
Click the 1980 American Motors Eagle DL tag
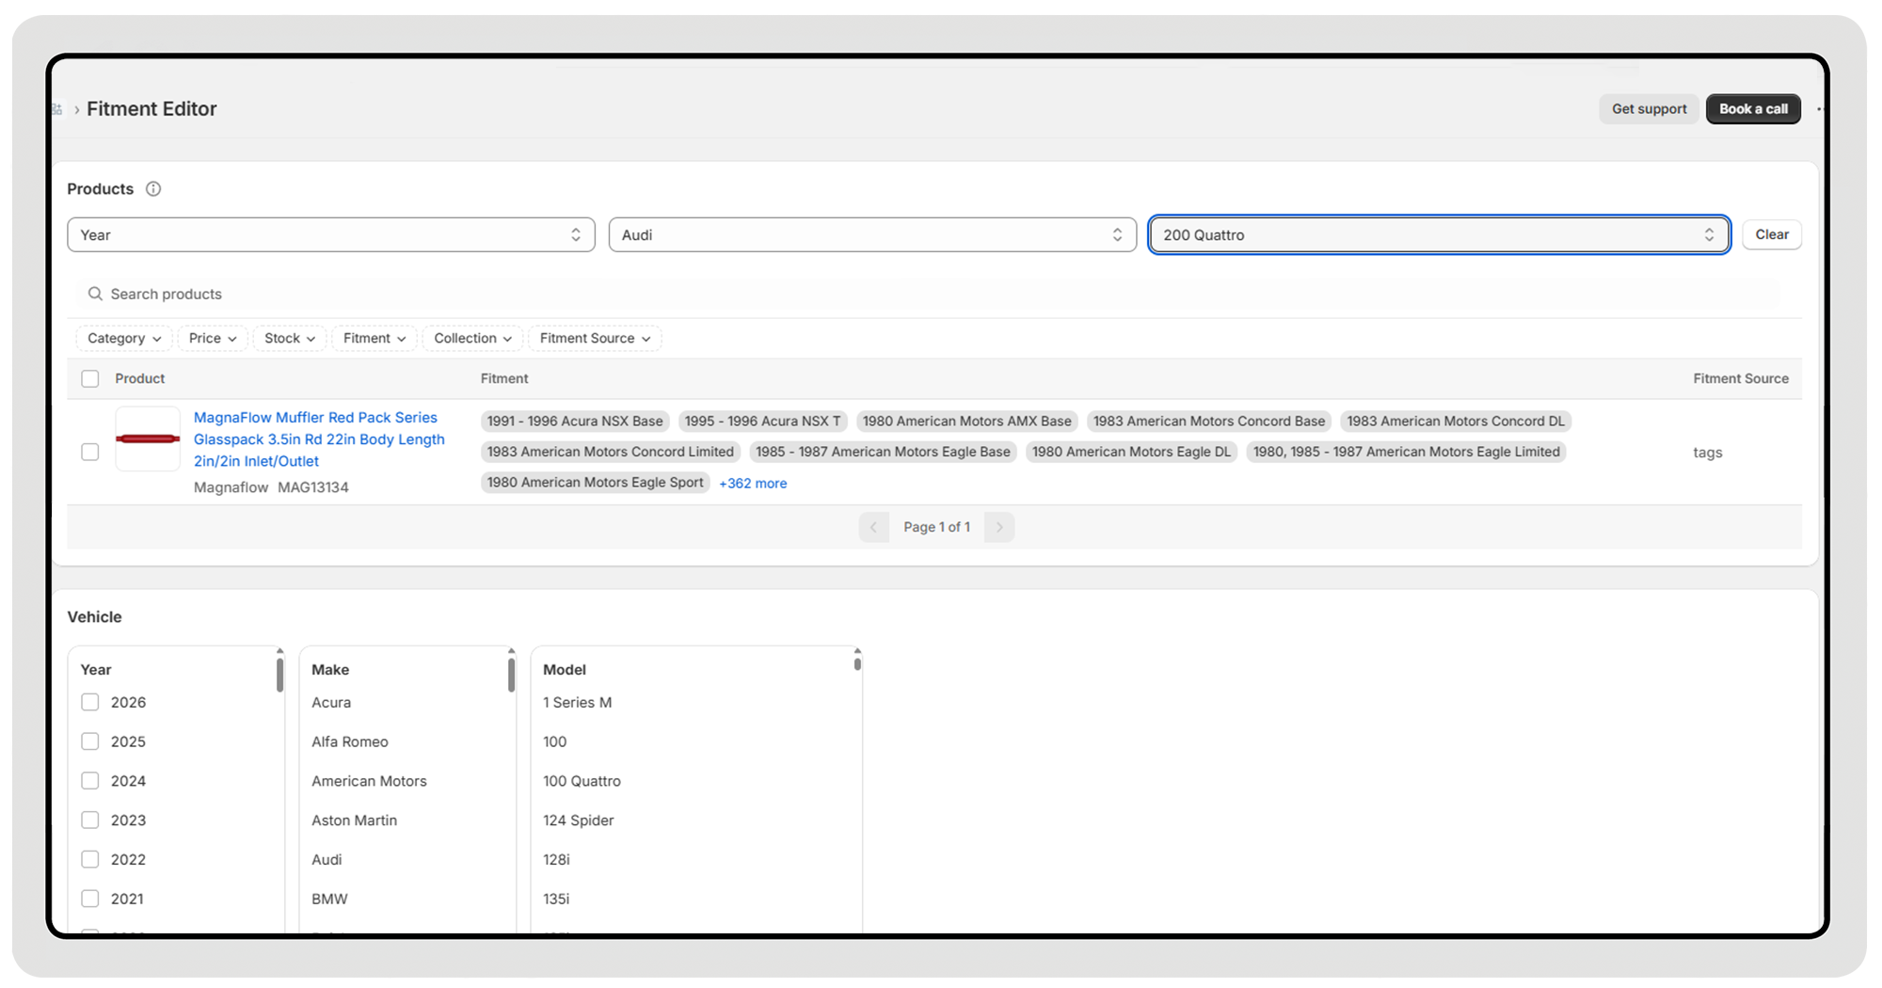click(1131, 453)
